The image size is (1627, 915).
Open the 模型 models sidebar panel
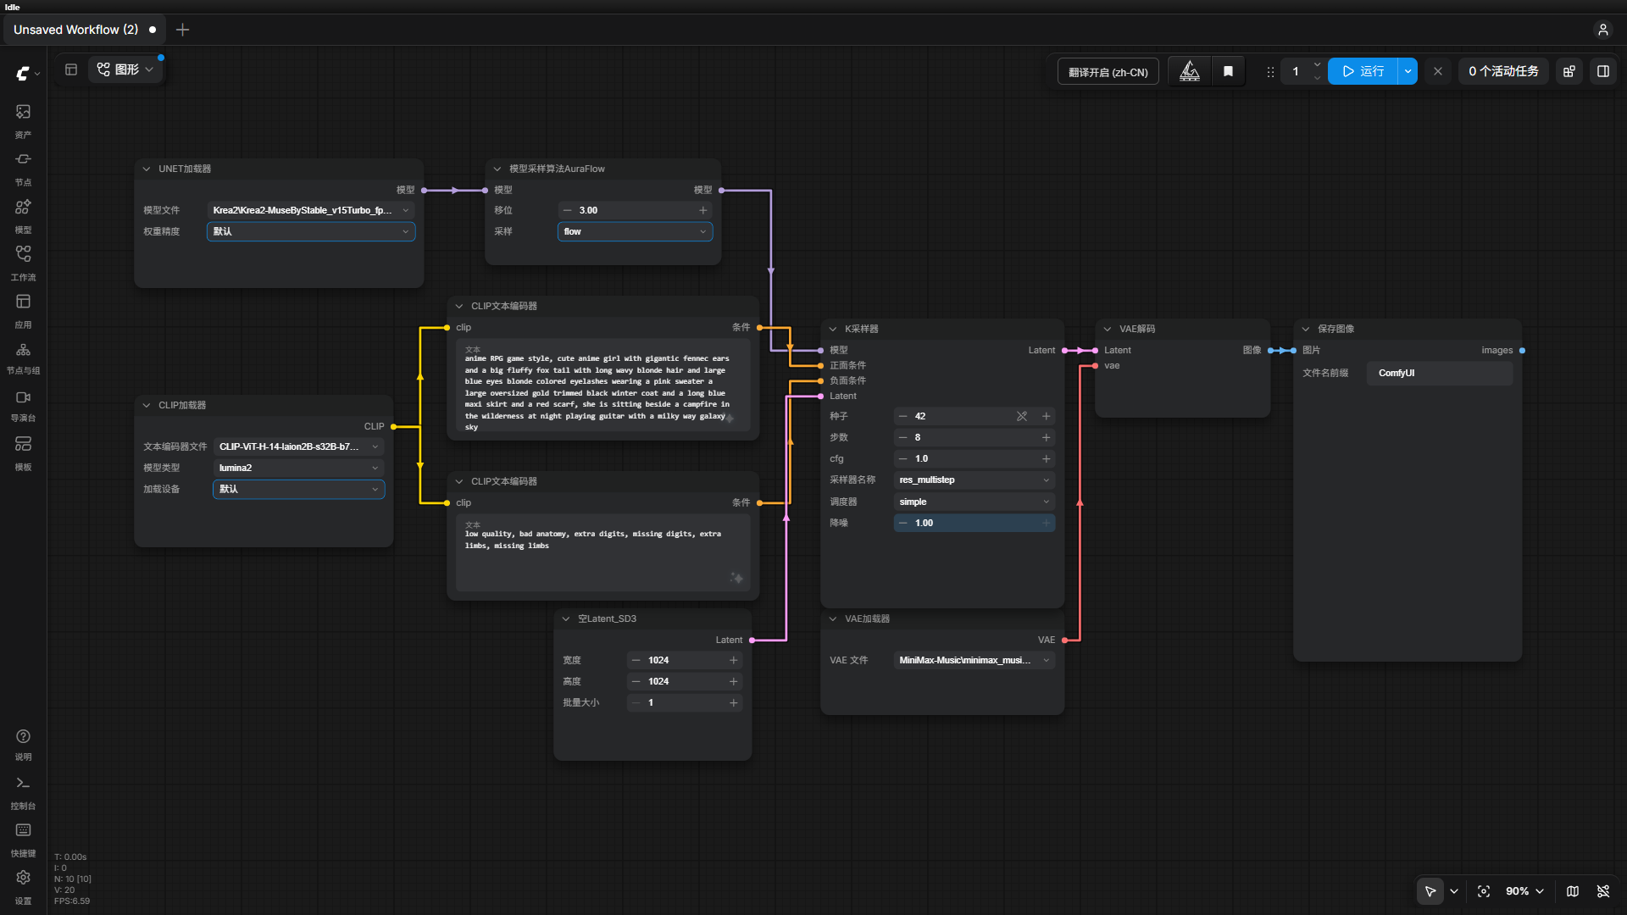[23, 215]
